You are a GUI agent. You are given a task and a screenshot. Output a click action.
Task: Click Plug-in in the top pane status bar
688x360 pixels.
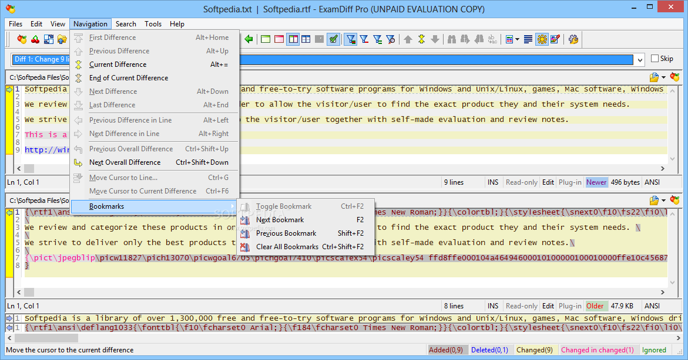coord(570,182)
